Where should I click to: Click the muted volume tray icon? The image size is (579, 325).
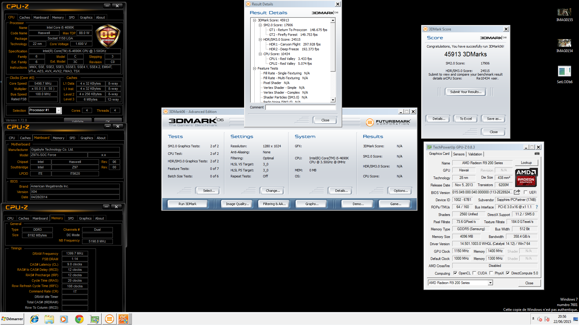pyautogui.click(x=540, y=319)
